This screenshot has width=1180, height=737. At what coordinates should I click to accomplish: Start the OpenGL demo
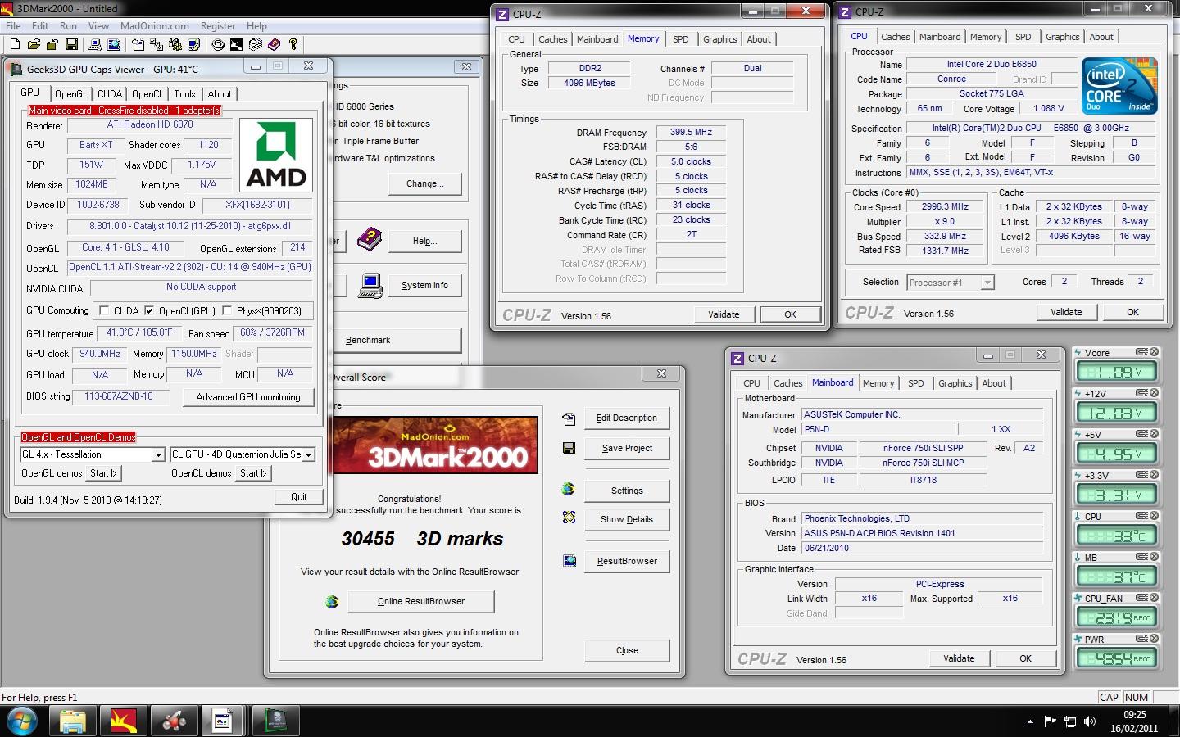pos(103,473)
